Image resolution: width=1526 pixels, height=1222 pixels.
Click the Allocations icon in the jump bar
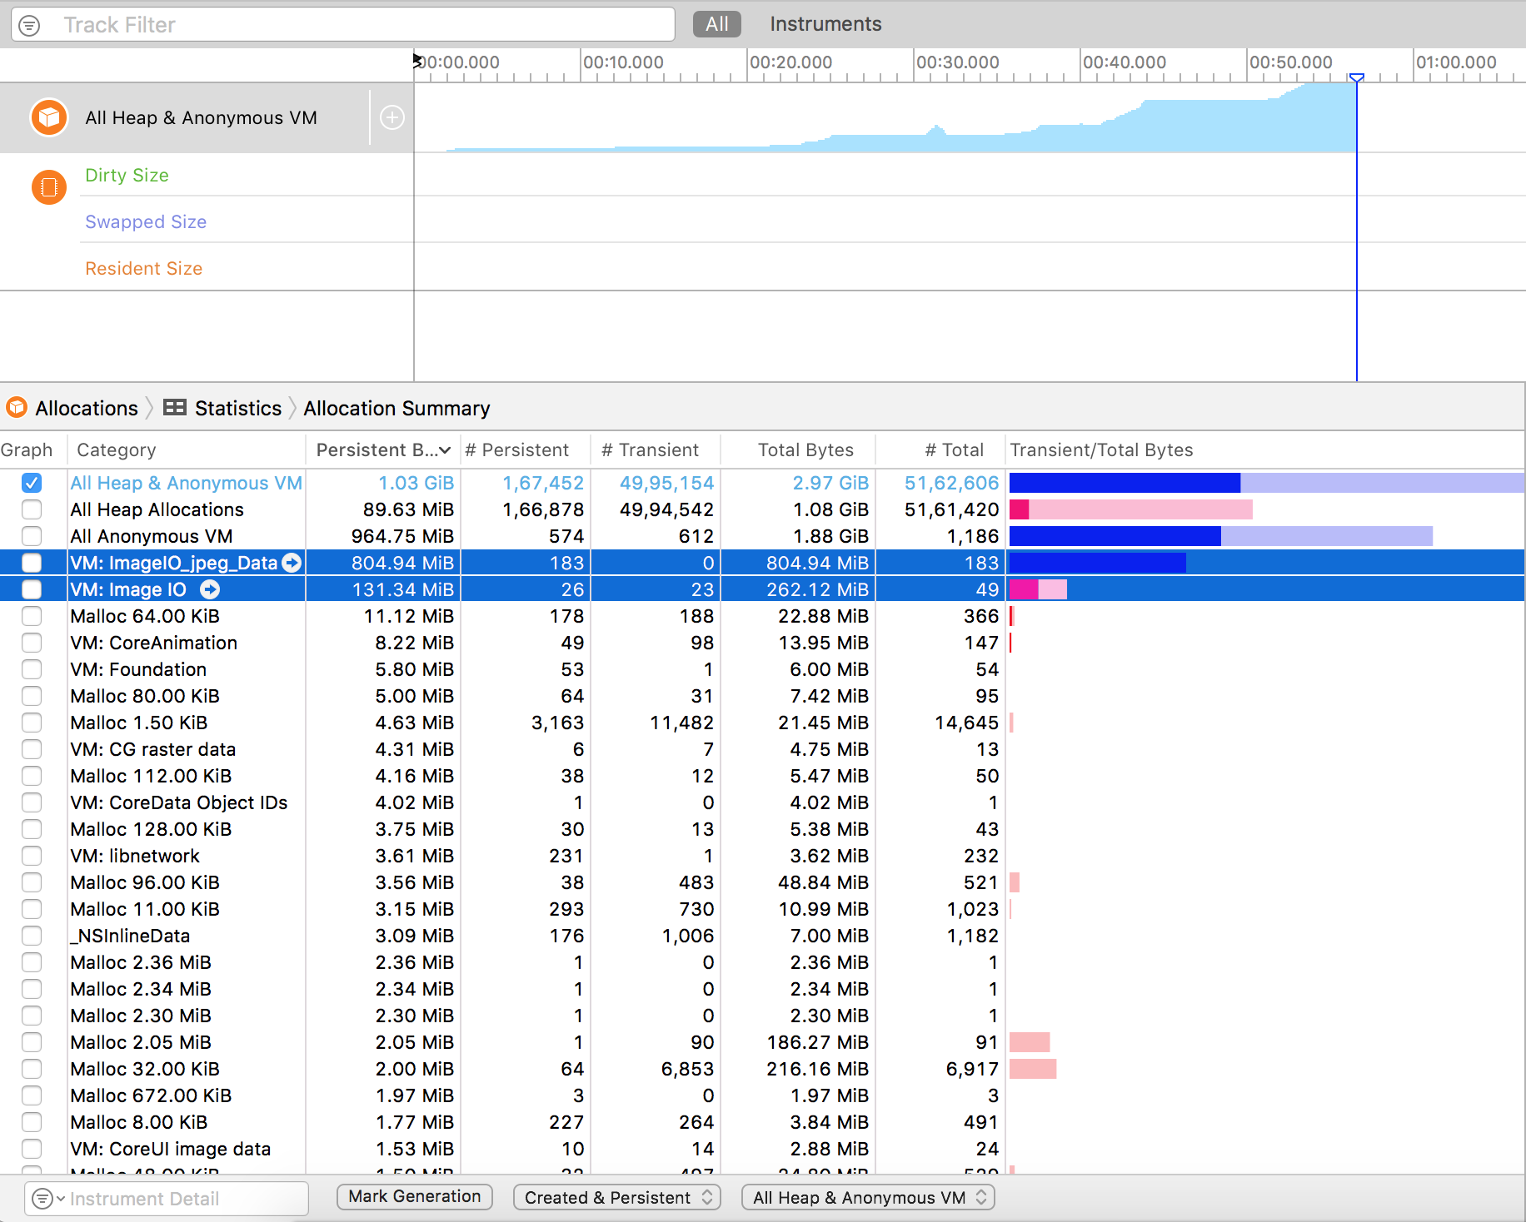[x=17, y=408]
